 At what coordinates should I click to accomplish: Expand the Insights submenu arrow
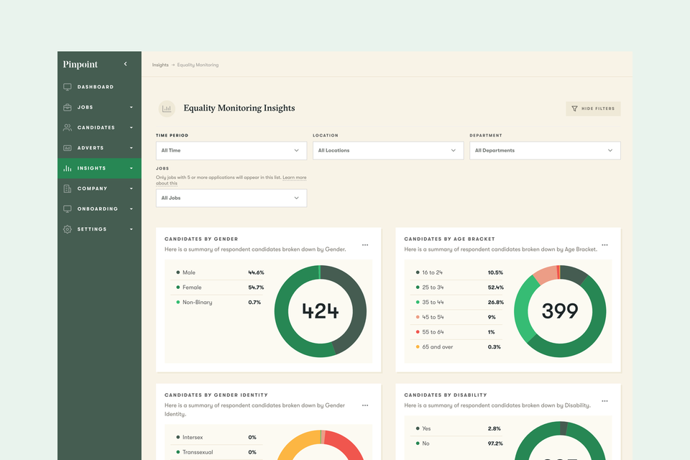point(131,168)
